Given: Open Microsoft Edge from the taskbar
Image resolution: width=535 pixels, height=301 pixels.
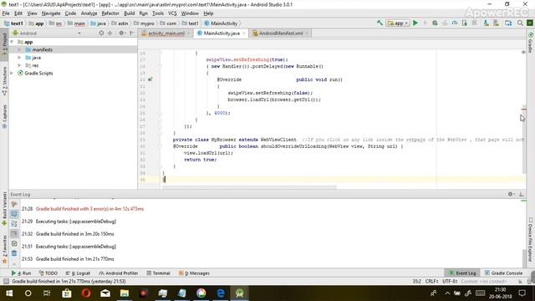Looking at the screenshot, I should (221, 293).
